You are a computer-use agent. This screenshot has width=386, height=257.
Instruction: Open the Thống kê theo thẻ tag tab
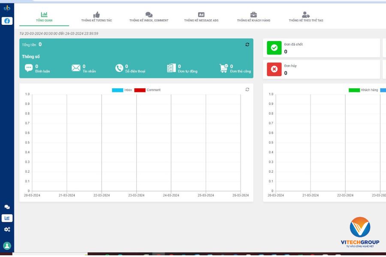click(x=306, y=17)
